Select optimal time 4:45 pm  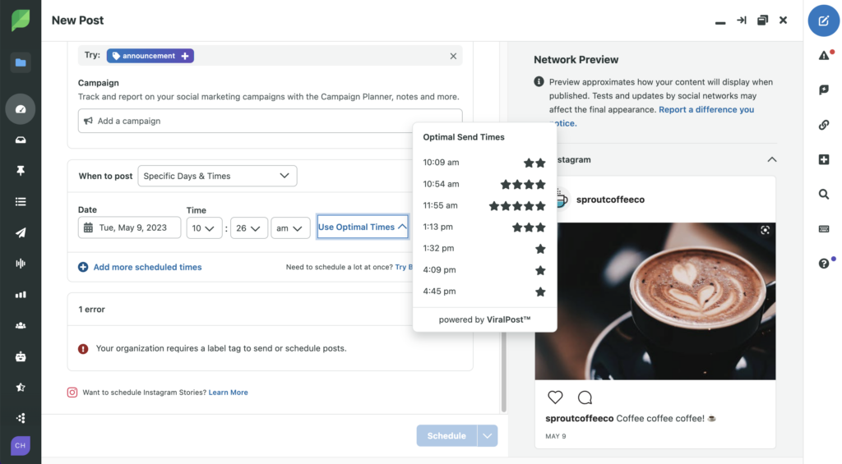point(483,292)
